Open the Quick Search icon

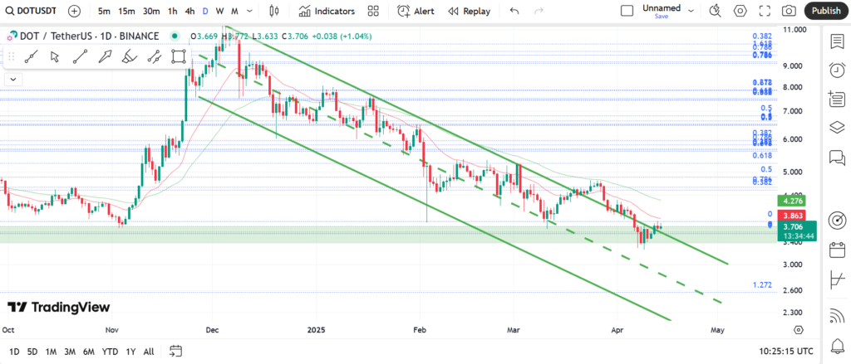click(716, 11)
